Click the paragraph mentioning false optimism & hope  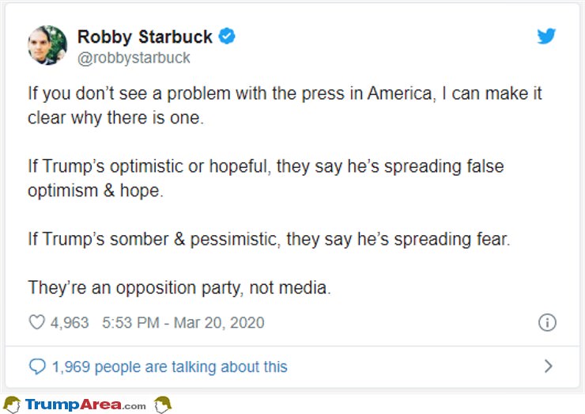point(266,178)
